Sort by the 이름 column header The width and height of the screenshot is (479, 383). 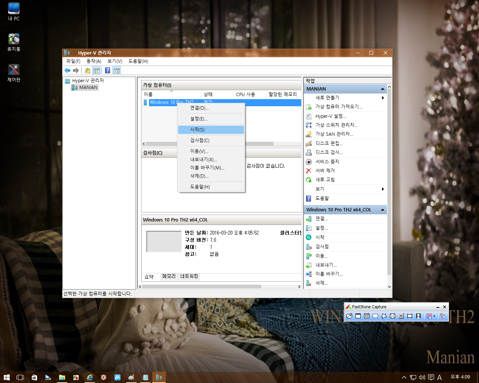tap(171, 95)
